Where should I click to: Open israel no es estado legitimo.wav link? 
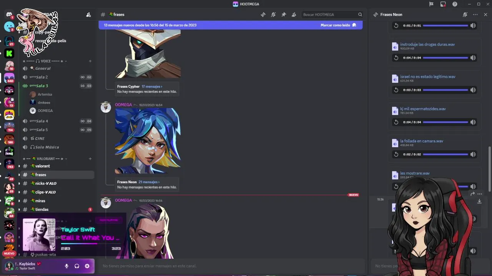click(428, 77)
